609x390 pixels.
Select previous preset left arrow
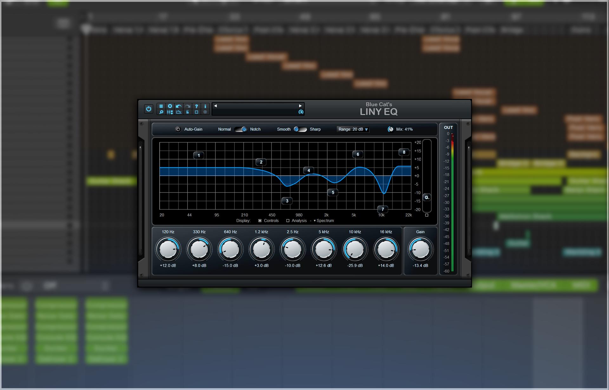pos(215,106)
